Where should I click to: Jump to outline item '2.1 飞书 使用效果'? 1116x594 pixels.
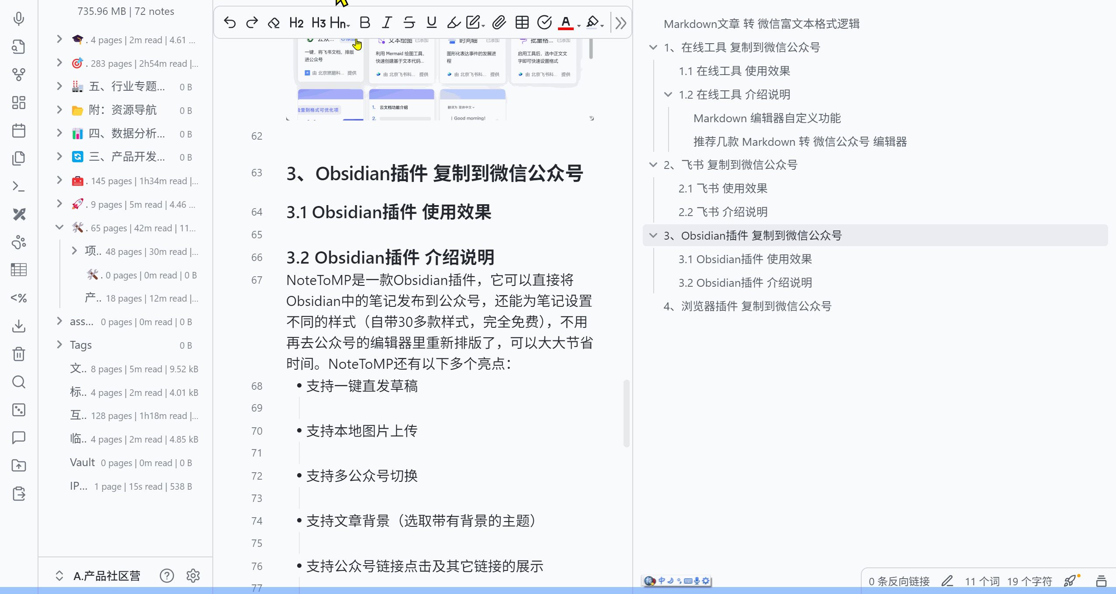pos(723,189)
